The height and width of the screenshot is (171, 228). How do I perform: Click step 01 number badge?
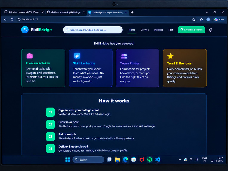50,112
